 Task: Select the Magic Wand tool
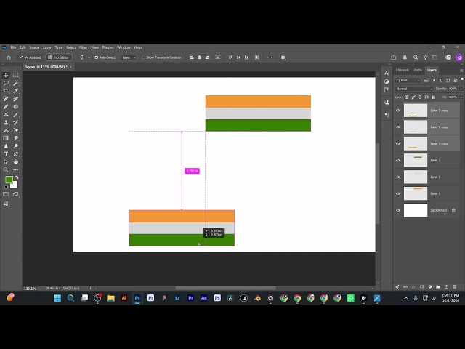16,83
